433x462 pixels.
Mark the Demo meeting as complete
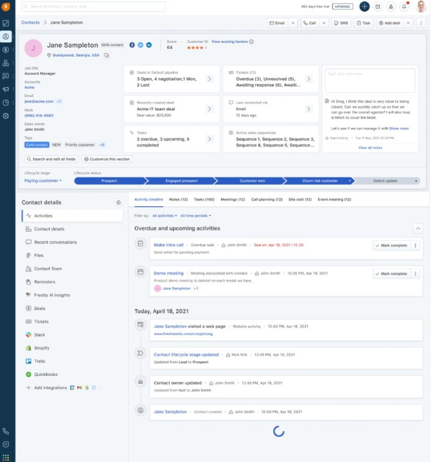pyautogui.click(x=391, y=273)
